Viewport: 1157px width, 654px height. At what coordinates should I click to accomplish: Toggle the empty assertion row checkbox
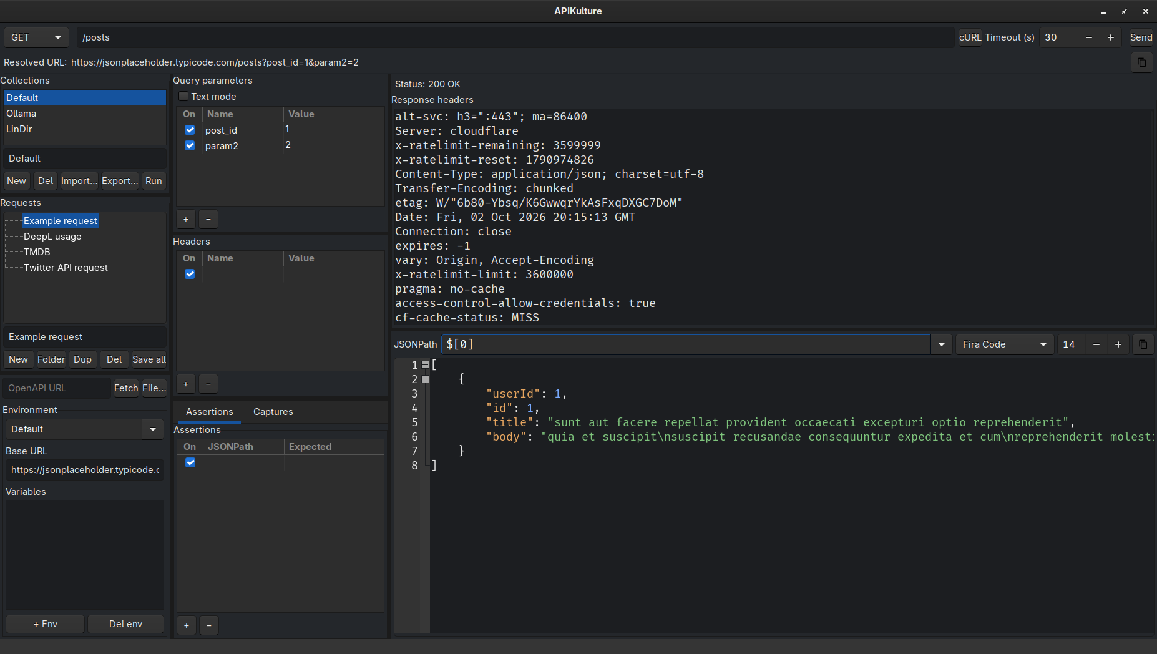[190, 462]
